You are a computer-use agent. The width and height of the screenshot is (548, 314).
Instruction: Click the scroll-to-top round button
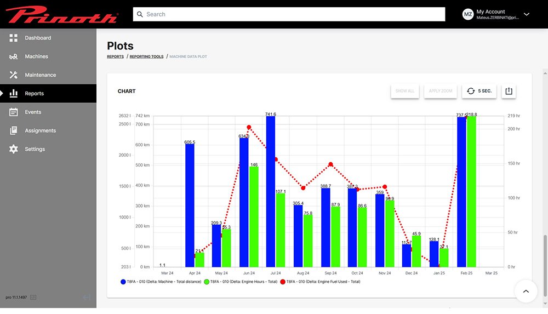[526, 292]
